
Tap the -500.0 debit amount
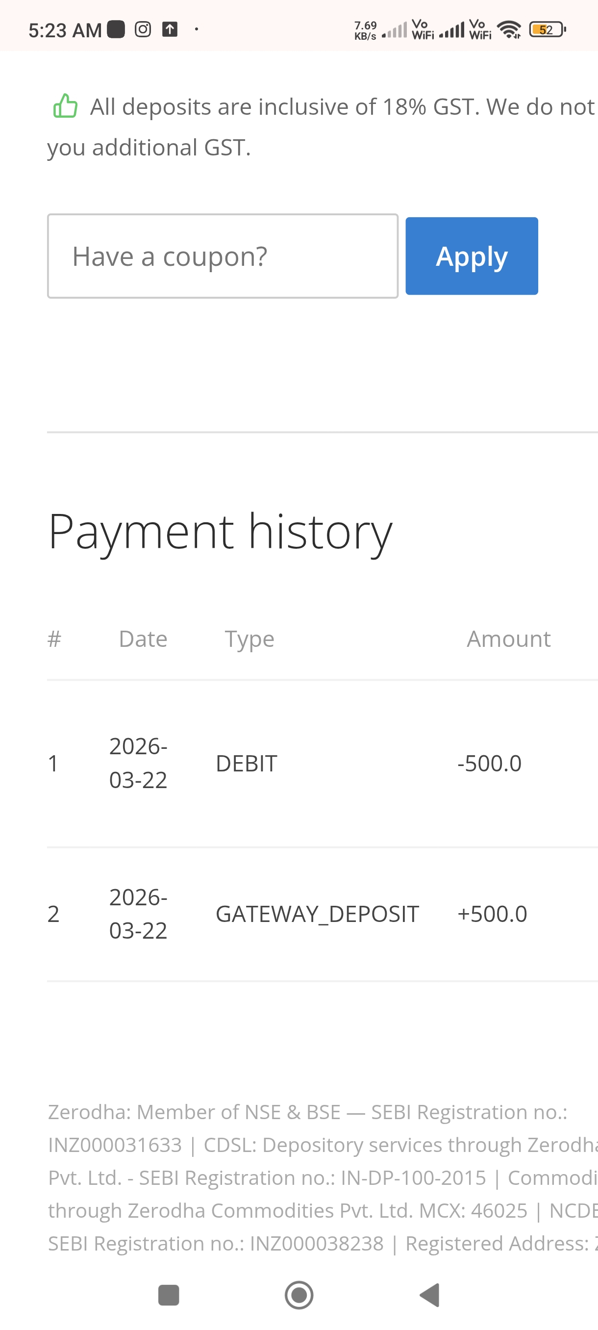pyautogui.click(x=489, y=764)
